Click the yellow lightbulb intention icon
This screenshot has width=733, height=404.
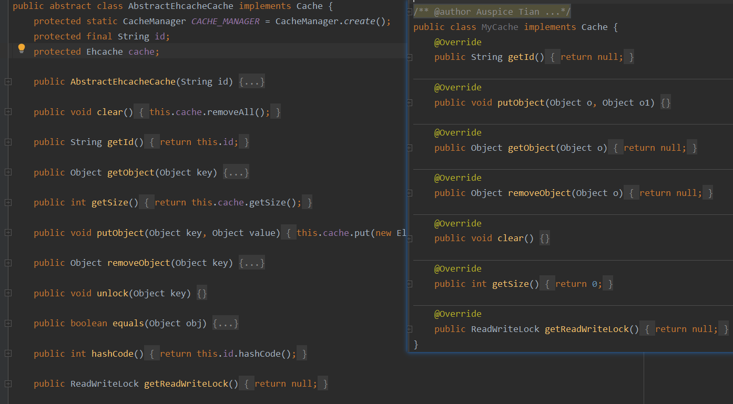click(x=22, y=49)
